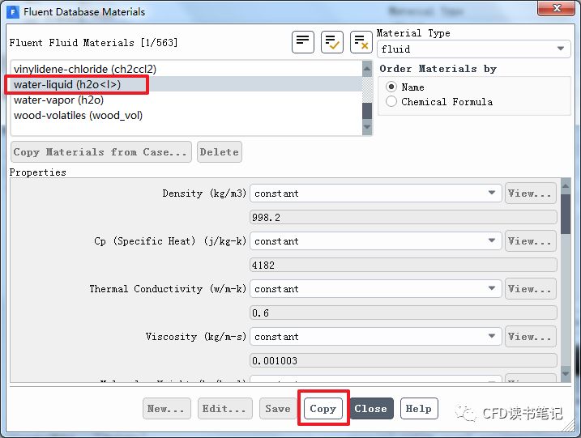Click the density value field 998.2
Image resolution: width=581 pixels, height=438 pixels.
click(x=404, y=217)
